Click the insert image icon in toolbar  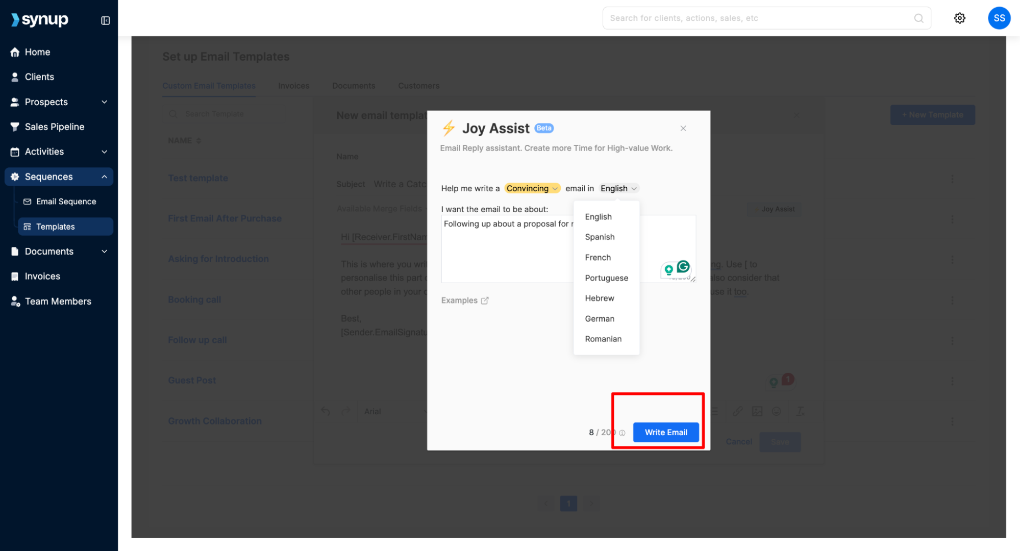(x=757, y=411)
